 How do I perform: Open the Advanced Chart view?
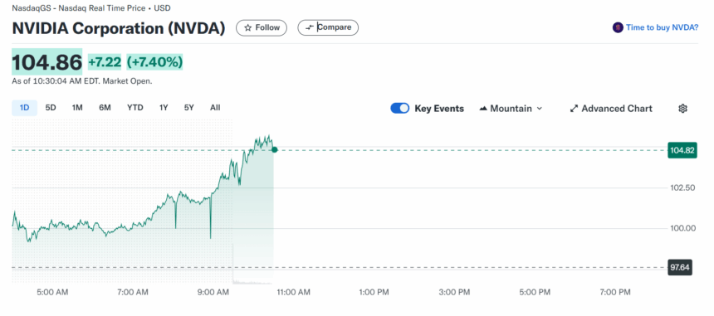click(610, 108)
